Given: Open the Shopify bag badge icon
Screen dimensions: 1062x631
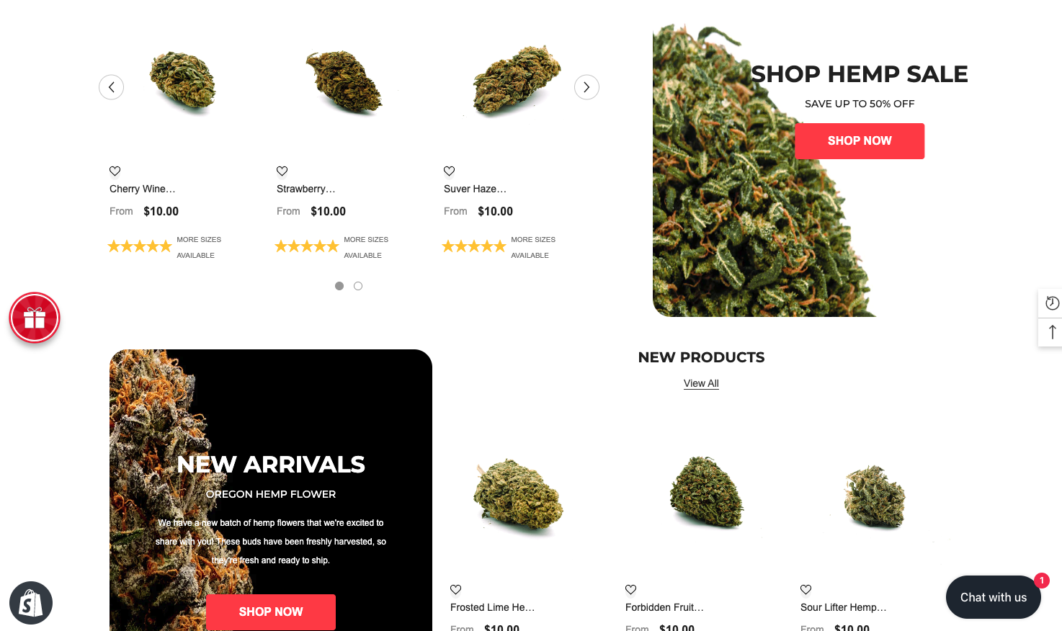Looking at the screenshot, I should (31, 603).
